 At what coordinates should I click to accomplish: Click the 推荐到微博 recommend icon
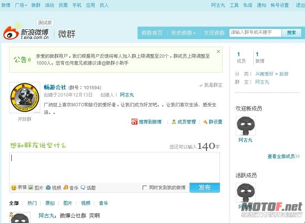[134, 122]
